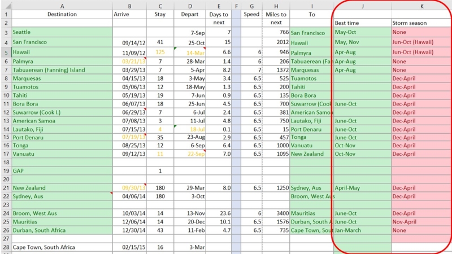Select 'Durban, South Africa' cell in column A
Image resolution: width=452 pixels, height=254 pixels.
[x=62, y=230]
